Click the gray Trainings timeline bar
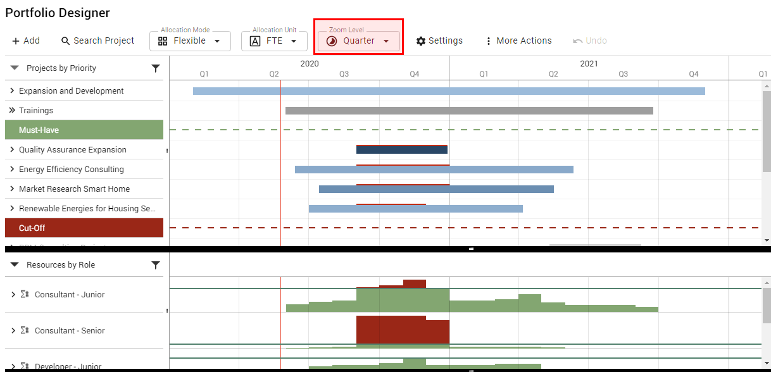 point(468,111)
